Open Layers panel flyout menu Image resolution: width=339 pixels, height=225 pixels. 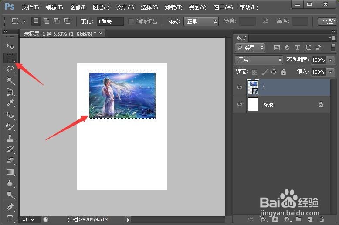point(332,38)
